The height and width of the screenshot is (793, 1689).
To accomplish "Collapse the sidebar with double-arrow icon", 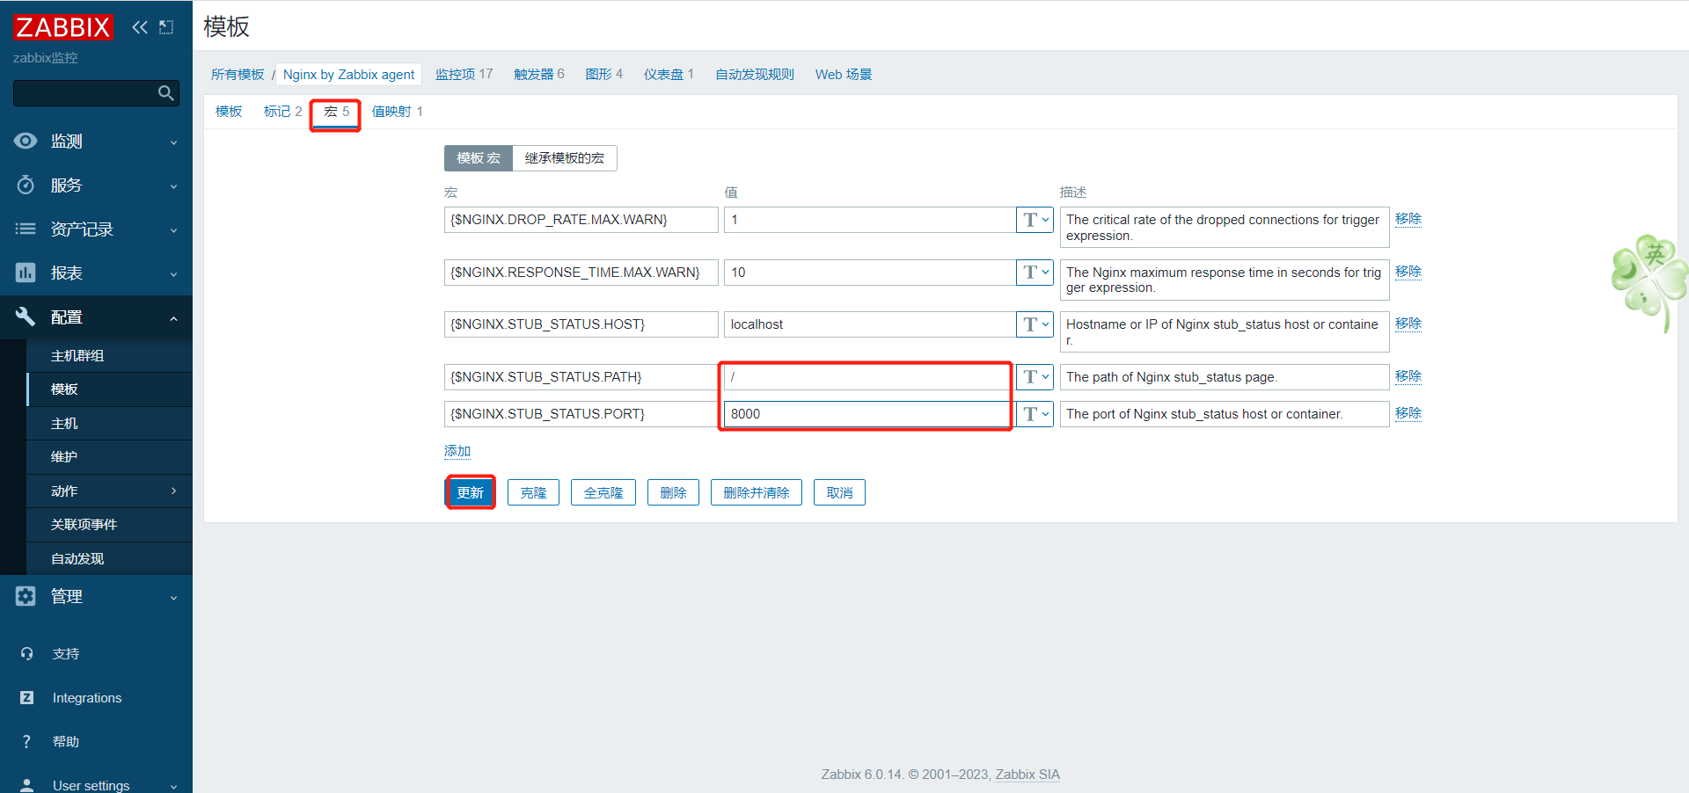I will pyautogui.click(x=140, y=27).
